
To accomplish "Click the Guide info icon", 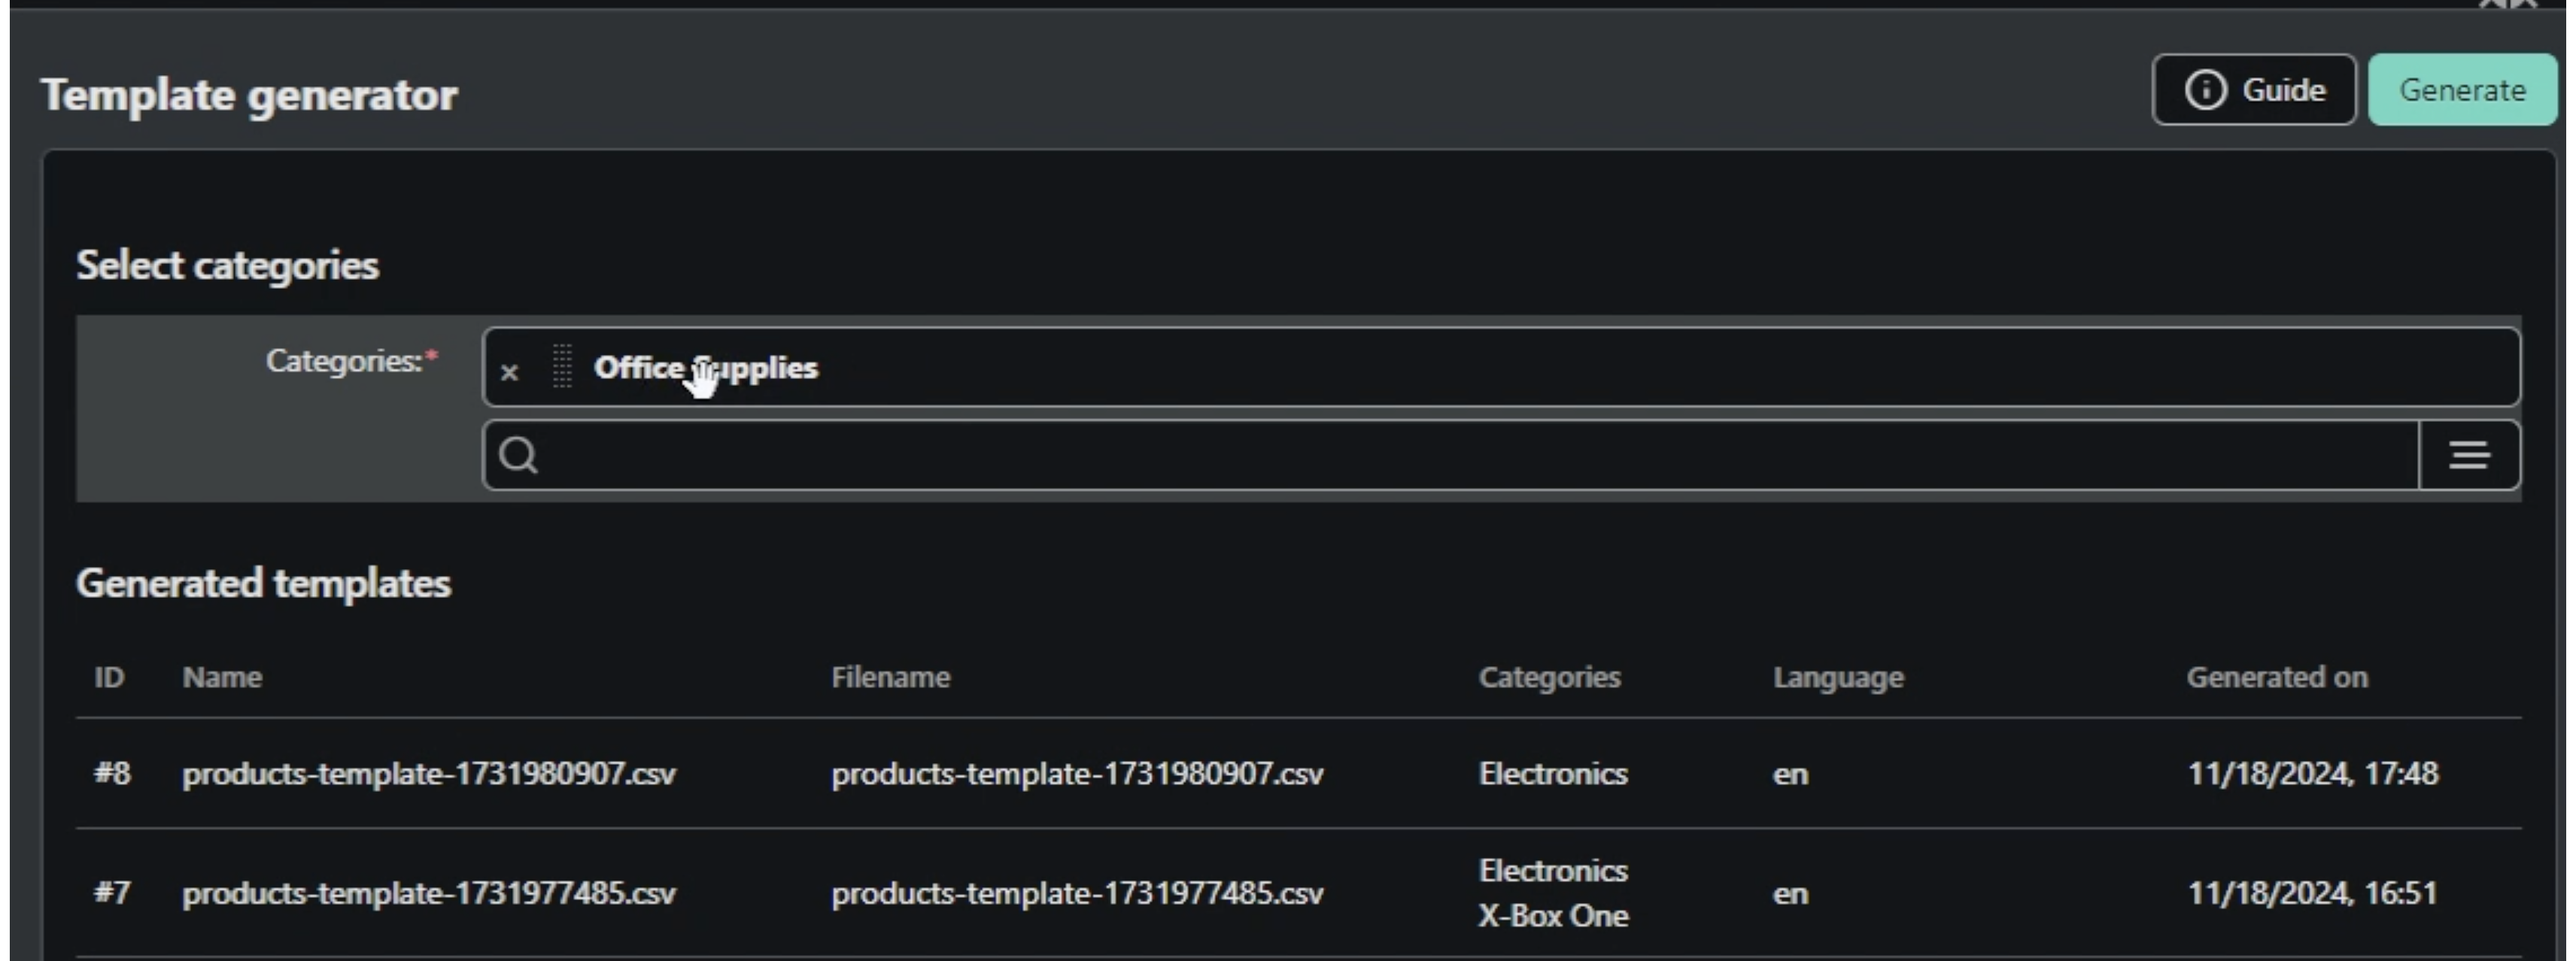I will 2205,90.
